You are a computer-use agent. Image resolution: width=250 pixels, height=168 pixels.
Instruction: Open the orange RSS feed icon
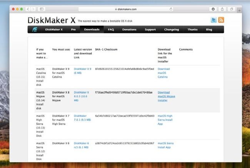pyautogui.click(x=221, y=20)
